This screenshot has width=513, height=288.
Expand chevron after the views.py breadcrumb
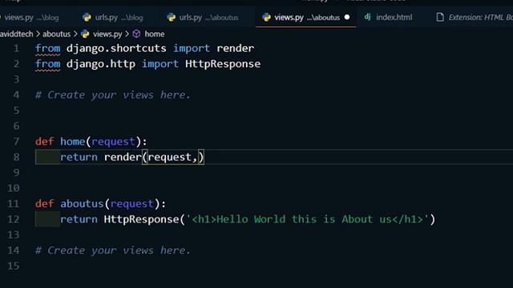[x=127, y=34]
